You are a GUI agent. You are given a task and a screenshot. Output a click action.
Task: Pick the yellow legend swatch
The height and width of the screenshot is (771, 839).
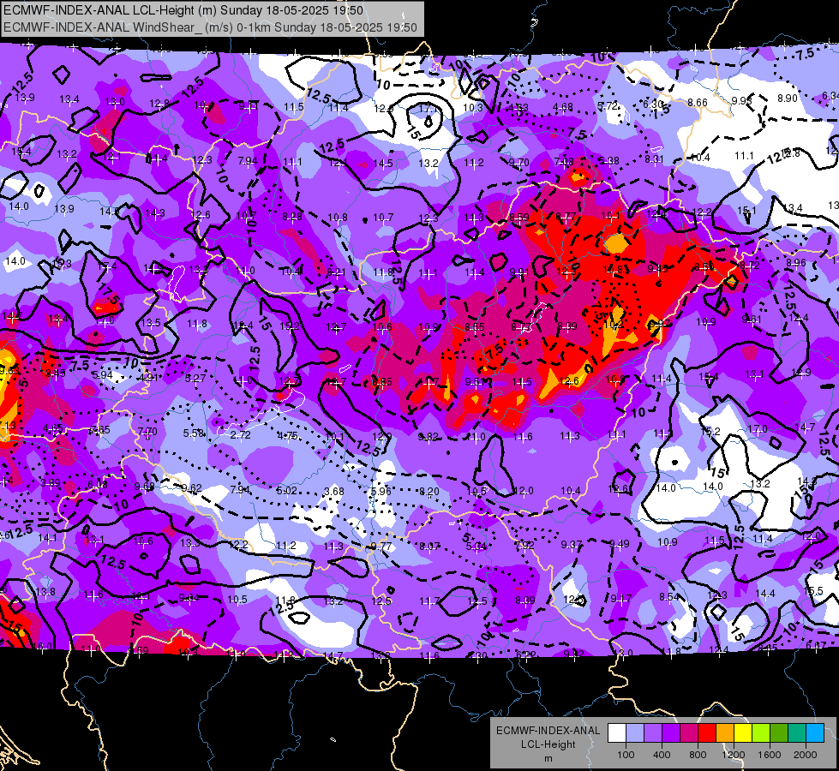[x=743, y=733]
